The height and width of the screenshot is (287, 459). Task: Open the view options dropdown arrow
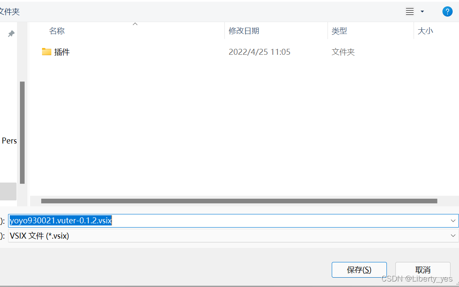click(422, 11)
